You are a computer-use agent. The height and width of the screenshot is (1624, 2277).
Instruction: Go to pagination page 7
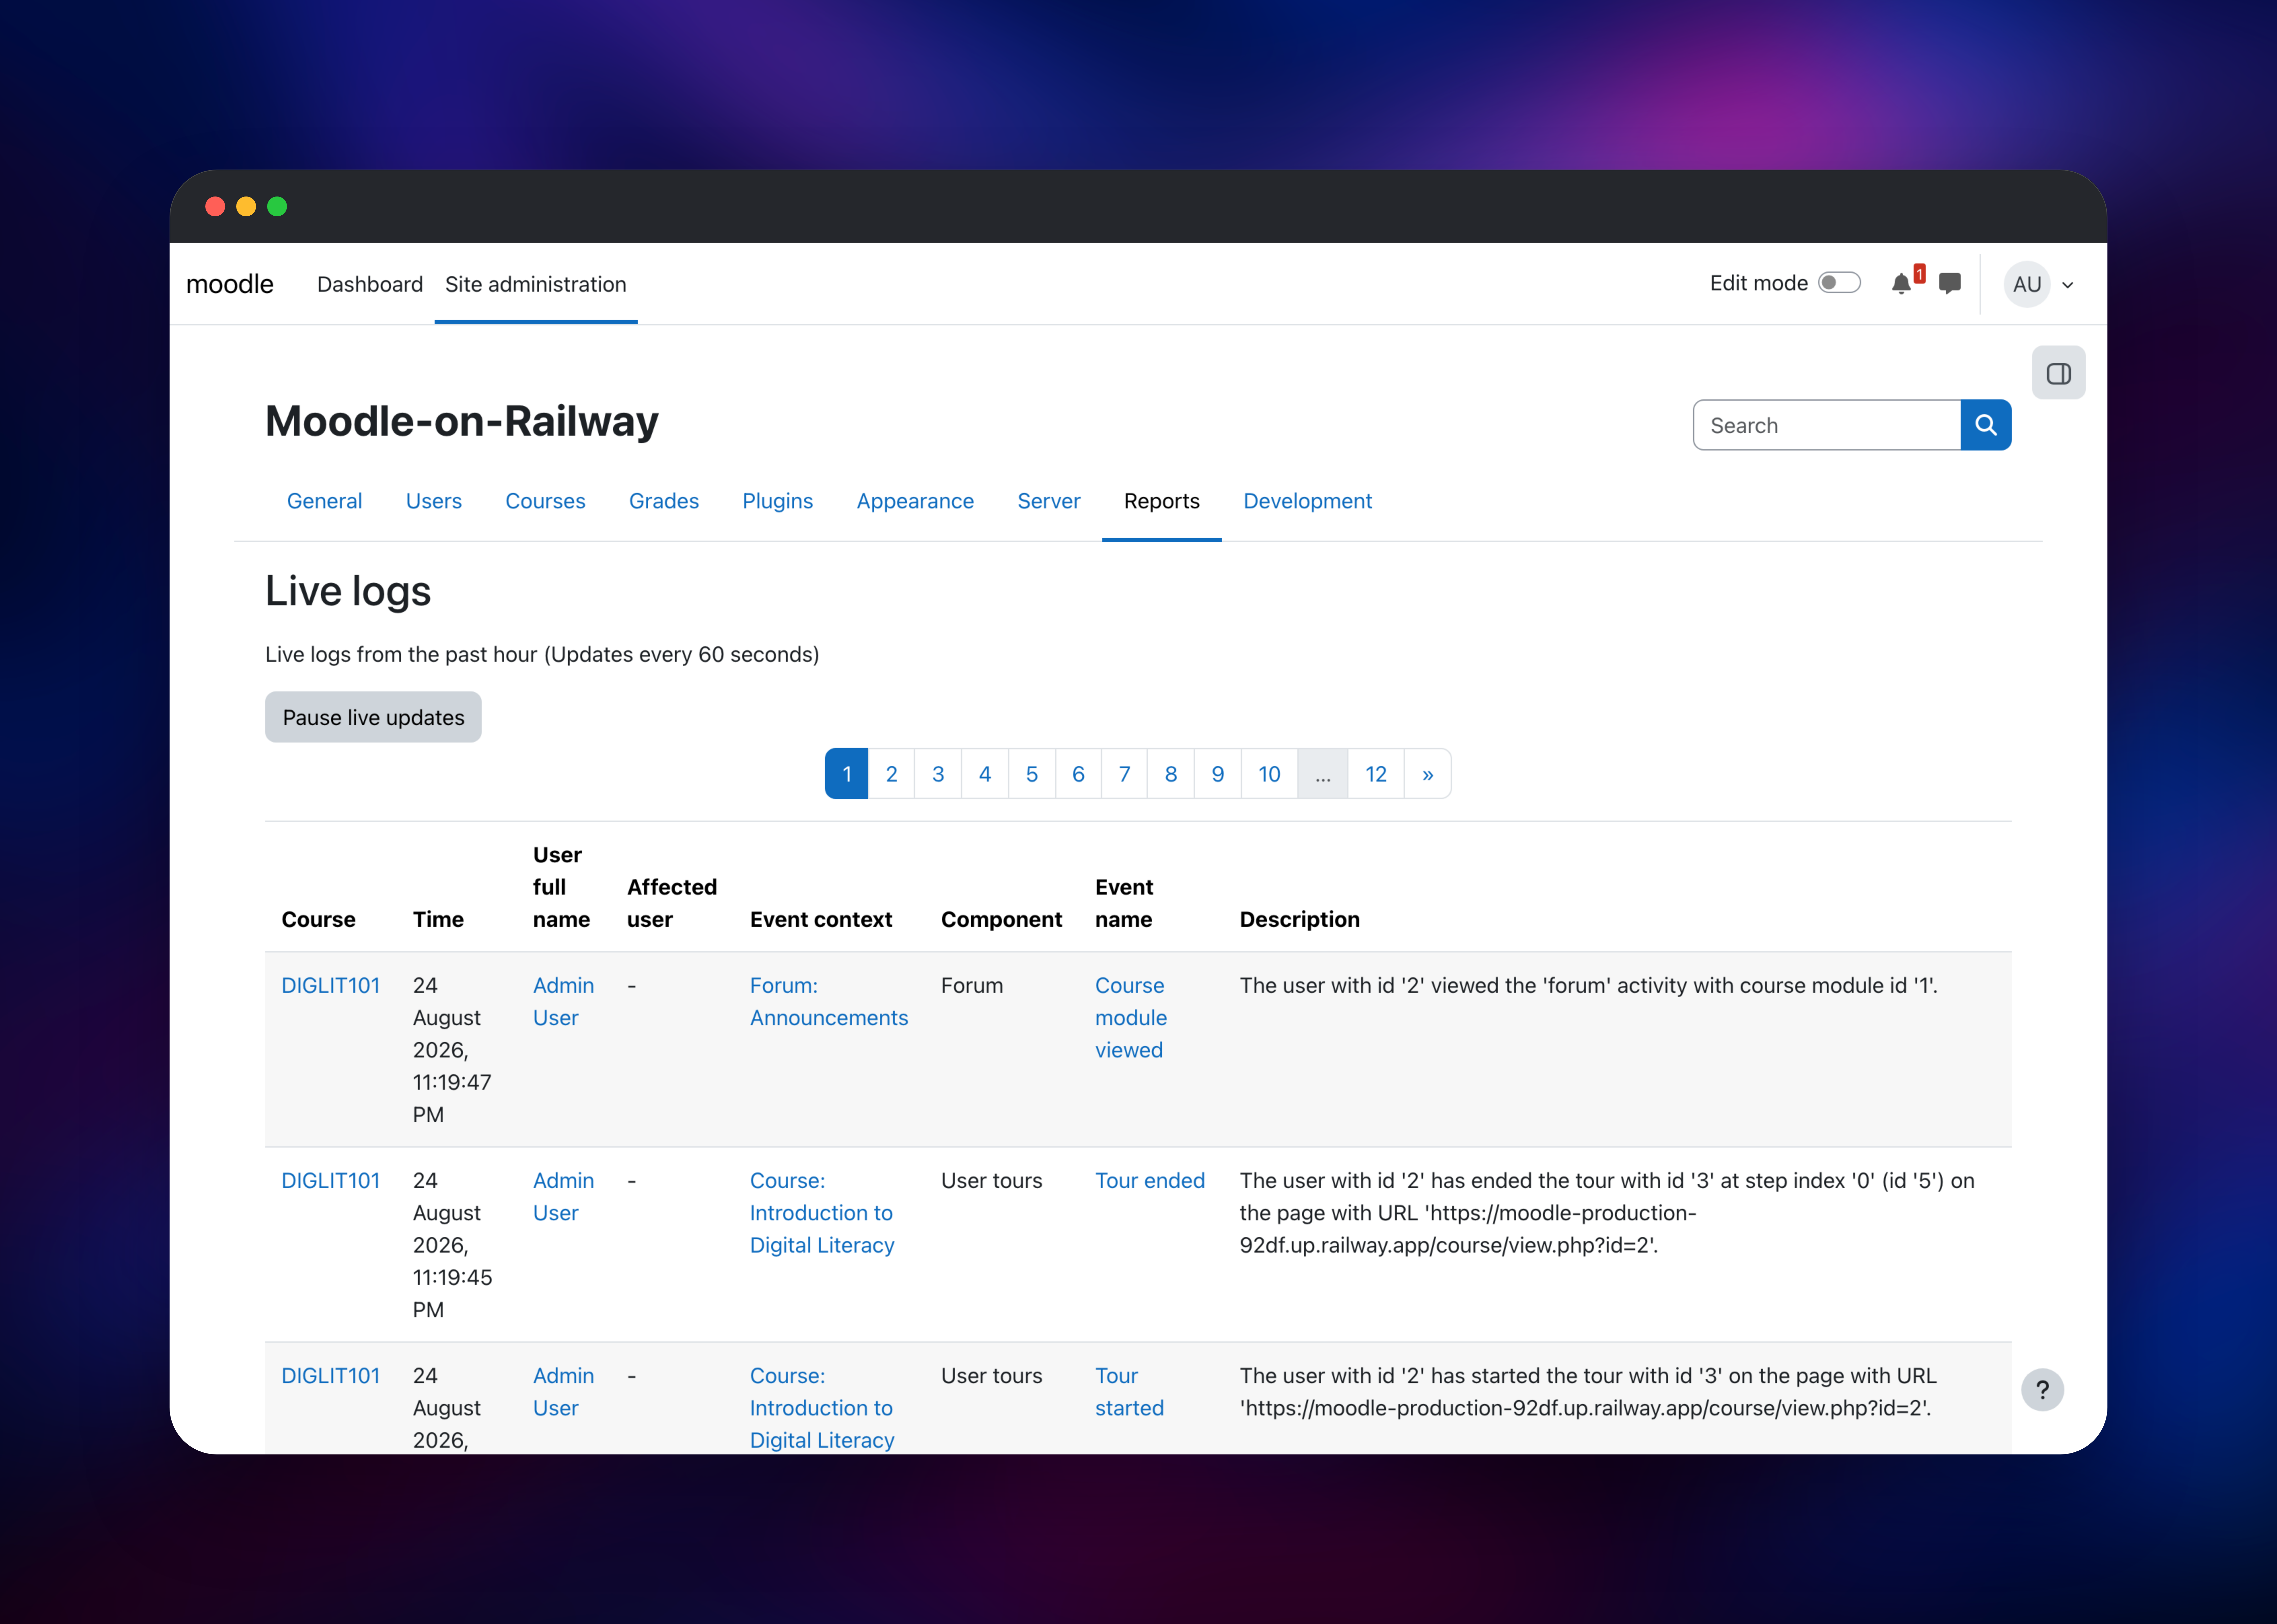pyautogui.click(x=1125, y=774)
